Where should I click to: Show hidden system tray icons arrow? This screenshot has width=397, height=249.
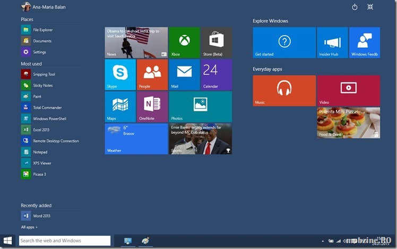click(x=323, y=241)
